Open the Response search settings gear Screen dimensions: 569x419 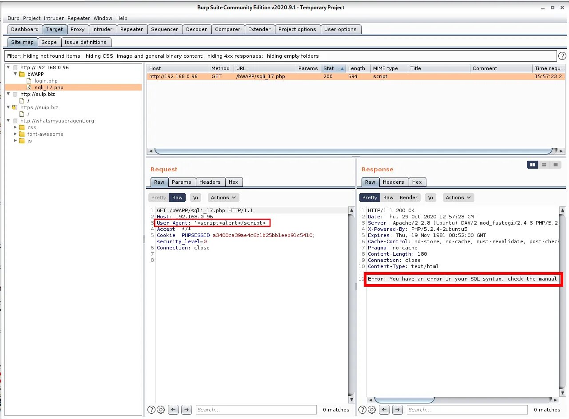tap(372, 410)
